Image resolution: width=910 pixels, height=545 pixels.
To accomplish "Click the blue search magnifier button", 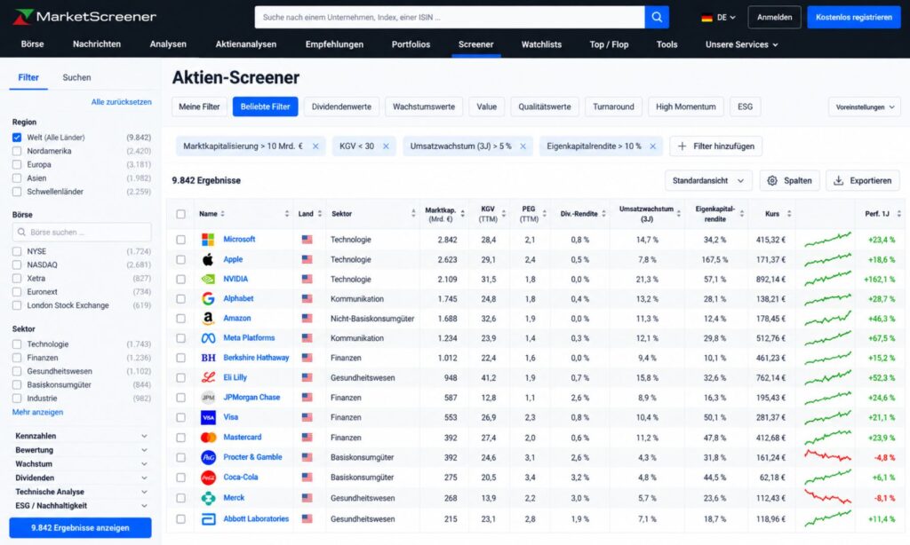I will [657, 18].
